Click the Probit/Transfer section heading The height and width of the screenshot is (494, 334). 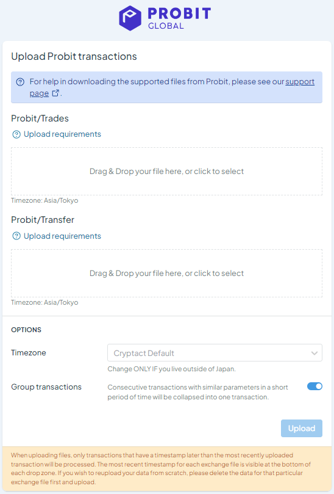click(43, 220)
